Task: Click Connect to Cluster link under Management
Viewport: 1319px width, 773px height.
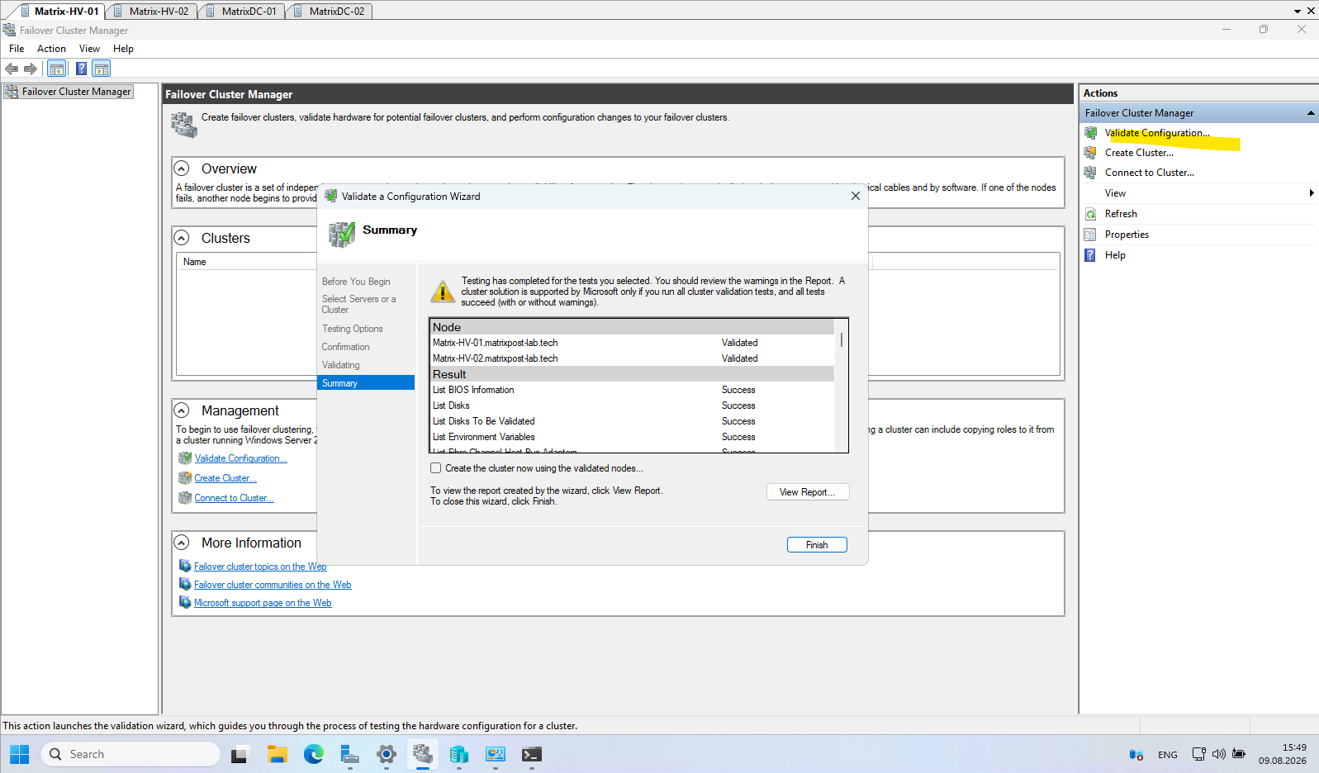Action: 234,498
